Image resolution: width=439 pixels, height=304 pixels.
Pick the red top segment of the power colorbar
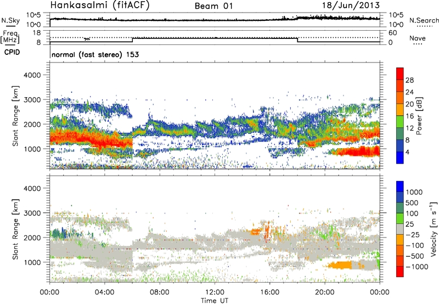(400, 74)
